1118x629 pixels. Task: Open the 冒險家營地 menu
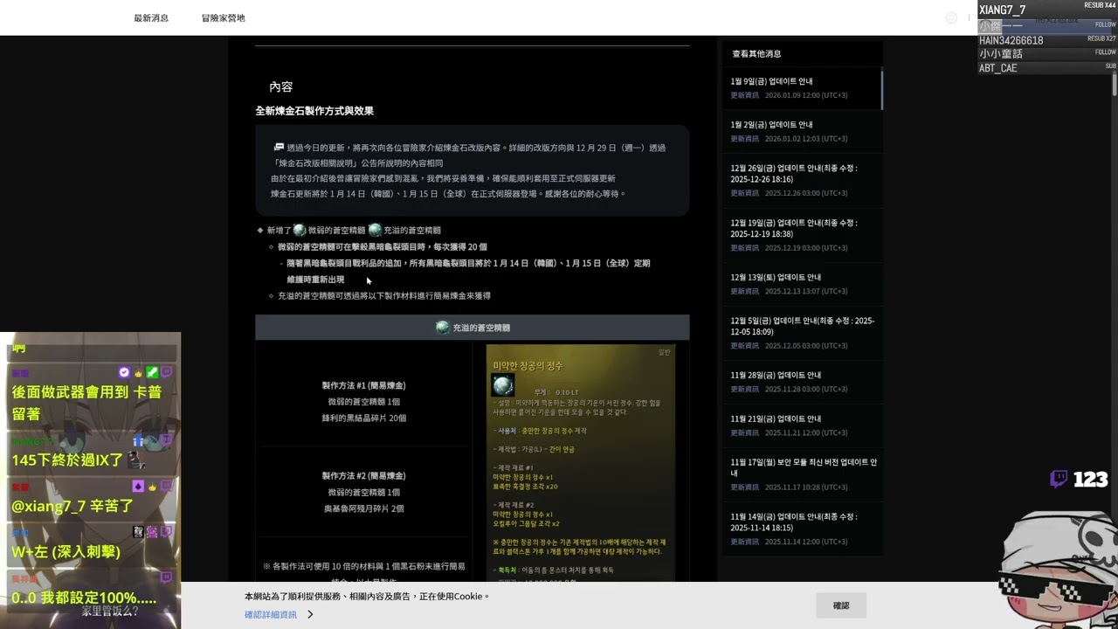pyautogui.click(x=224, y=17)
